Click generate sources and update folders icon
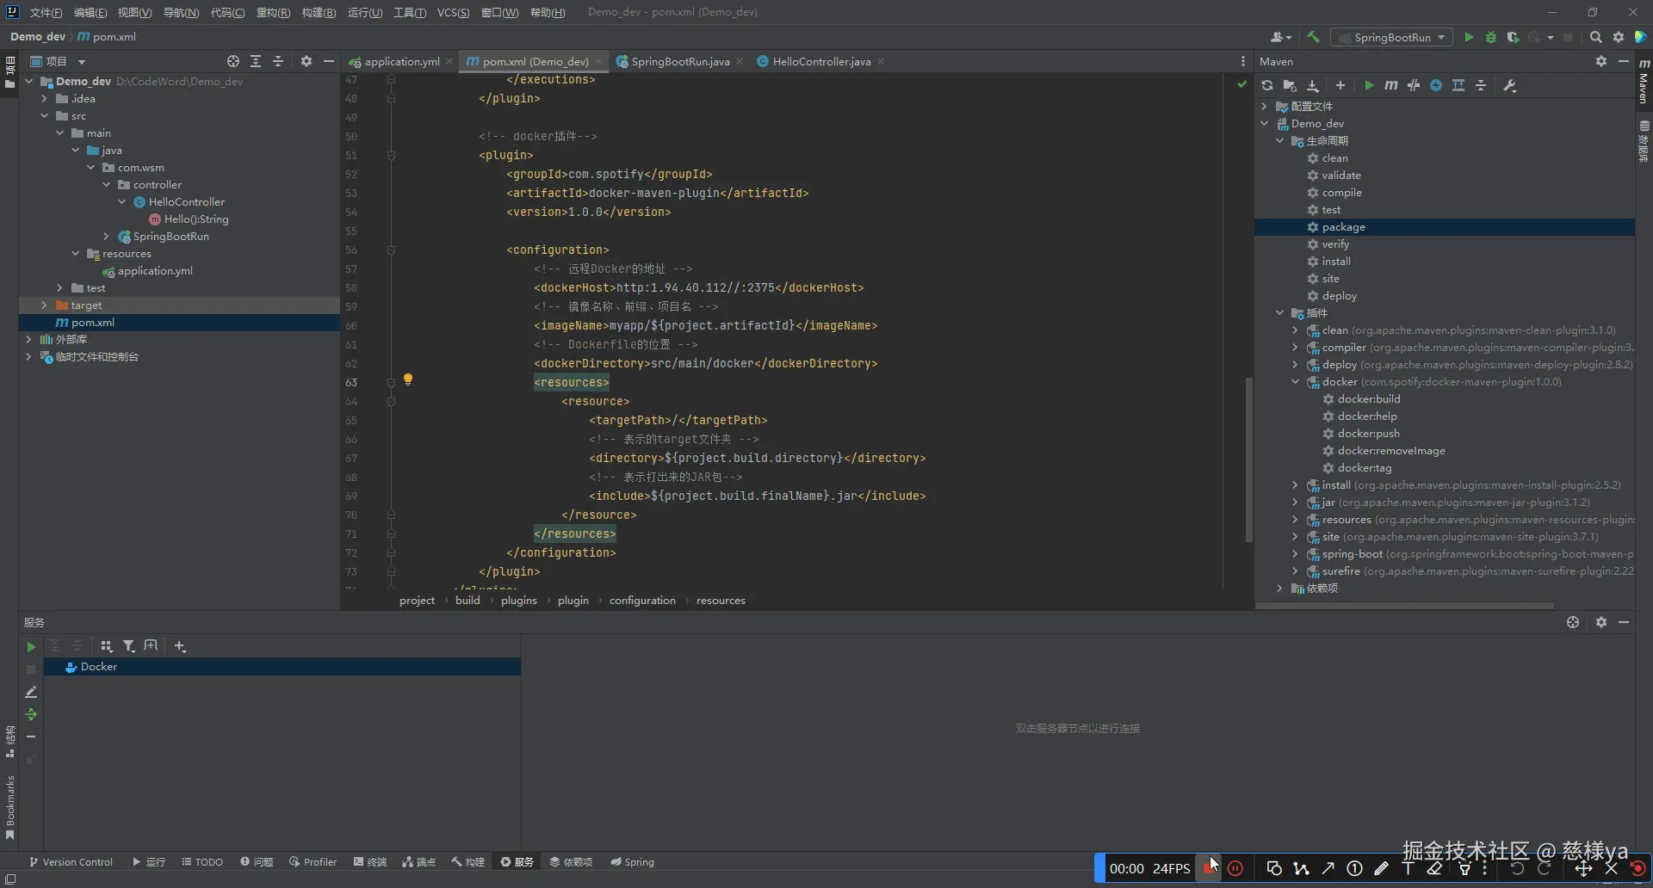Viewport: 1653px width, 888px height. (x=1290, y=85)
